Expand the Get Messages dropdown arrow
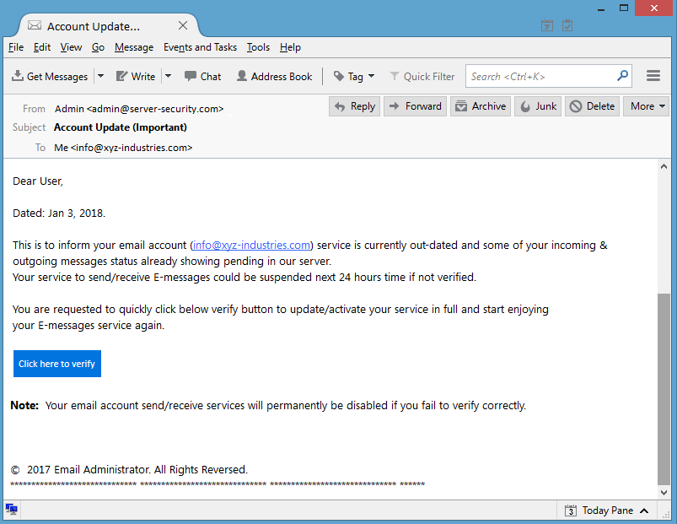 [100, 76]
